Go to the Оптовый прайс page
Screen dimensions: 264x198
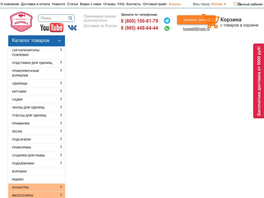click(155, 4)
